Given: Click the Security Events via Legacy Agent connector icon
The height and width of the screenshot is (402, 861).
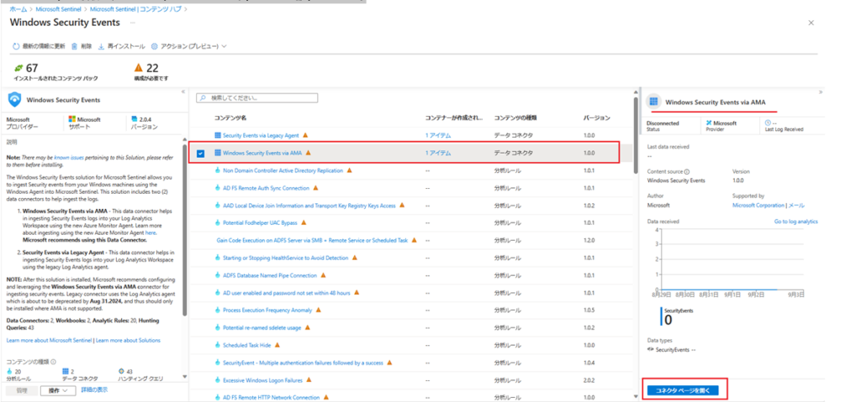Looking at the screenshot, I should tap(218, 135).
